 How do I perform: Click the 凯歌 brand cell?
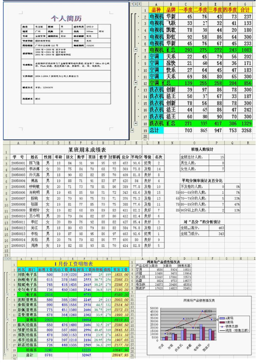click(171, 30)
